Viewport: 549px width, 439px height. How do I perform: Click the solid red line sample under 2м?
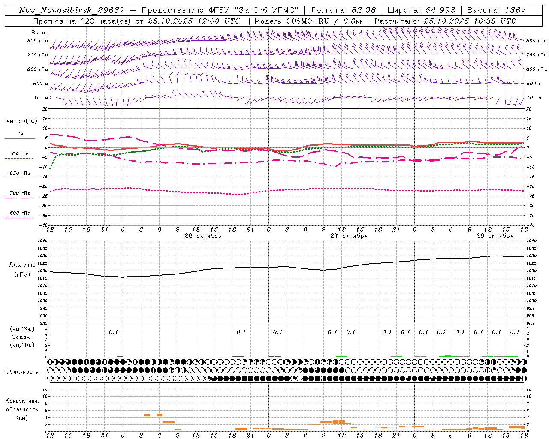point(20,138)
